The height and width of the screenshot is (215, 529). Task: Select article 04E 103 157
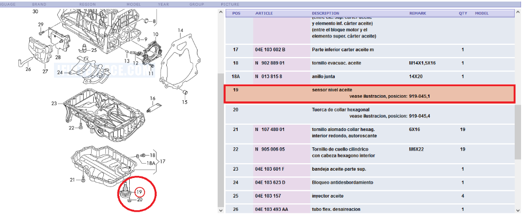pos(268,196)
